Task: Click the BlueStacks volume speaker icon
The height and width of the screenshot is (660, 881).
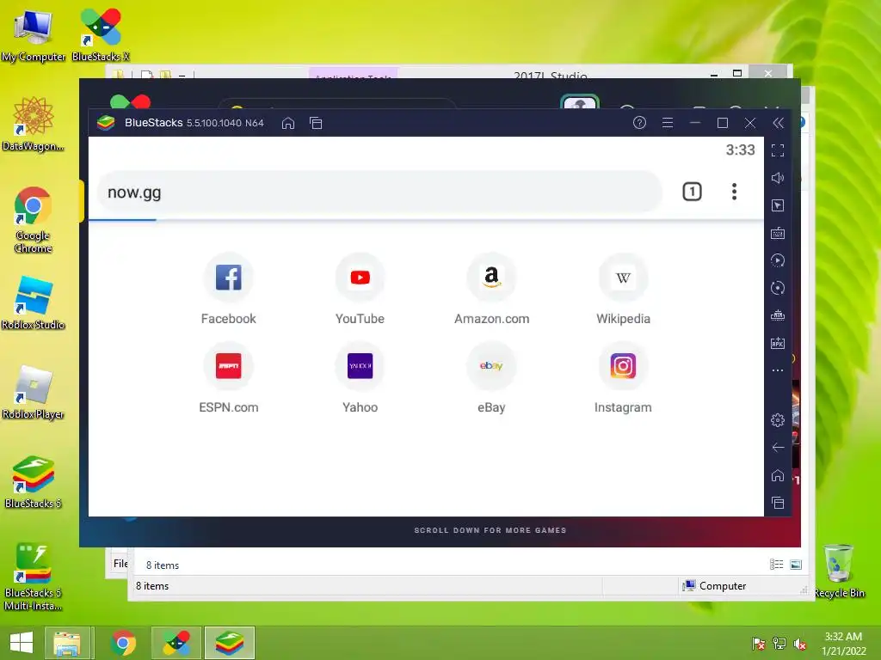Action: pyautogui.click(x=778, y=178)
